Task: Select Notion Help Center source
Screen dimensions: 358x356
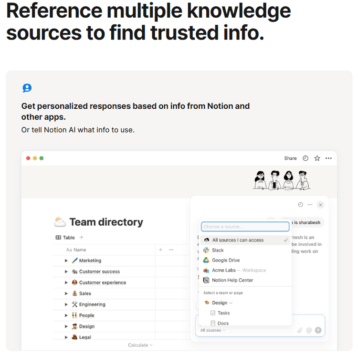Action: [x=232, y=280]
